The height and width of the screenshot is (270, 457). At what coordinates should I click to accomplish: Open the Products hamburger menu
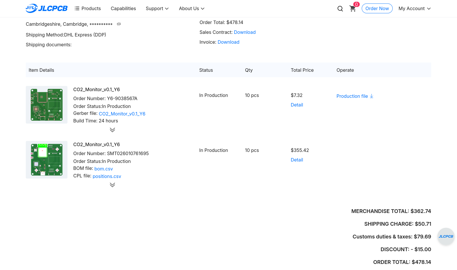tap(87, 8)
